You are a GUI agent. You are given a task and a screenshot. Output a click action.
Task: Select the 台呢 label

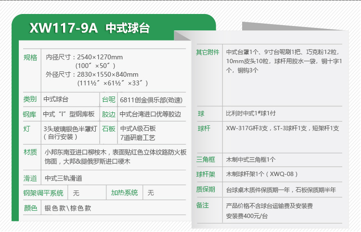pyautogui.click(x=109, y=100)
